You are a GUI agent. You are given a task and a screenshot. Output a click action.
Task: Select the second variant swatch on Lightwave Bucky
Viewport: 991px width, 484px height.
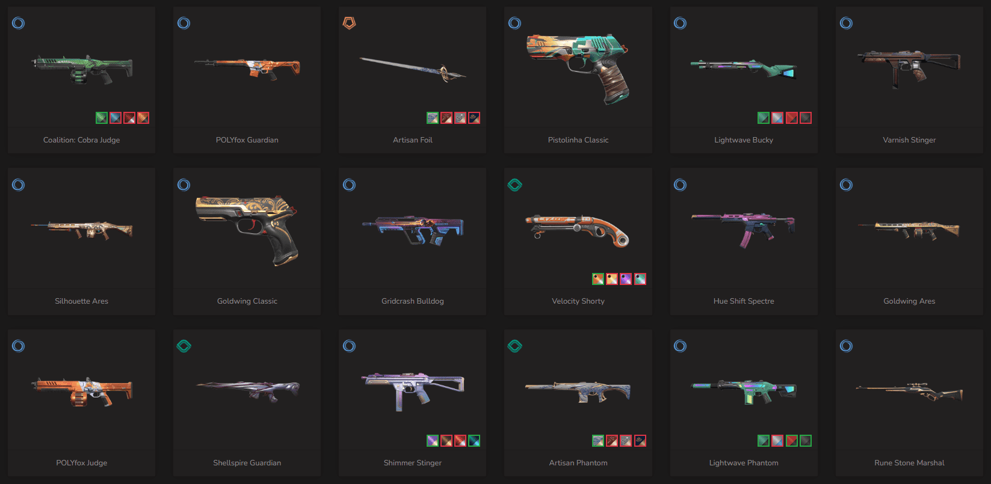(777, 118)
